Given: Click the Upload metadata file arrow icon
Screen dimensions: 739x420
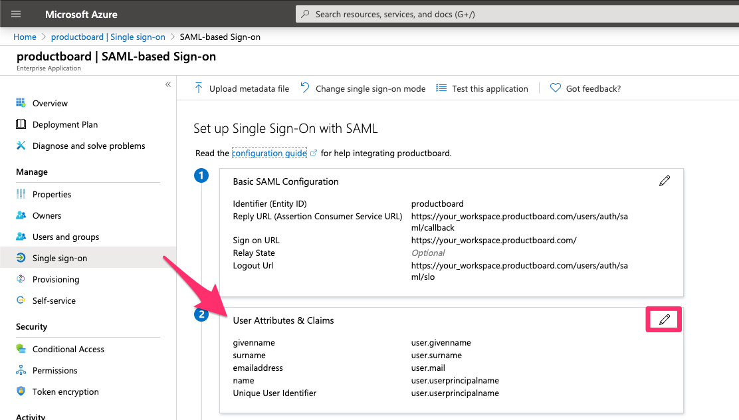Looking at the screenshot, I should [x=199, y=88].
